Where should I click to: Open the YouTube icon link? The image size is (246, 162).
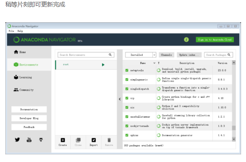point(29,139)
